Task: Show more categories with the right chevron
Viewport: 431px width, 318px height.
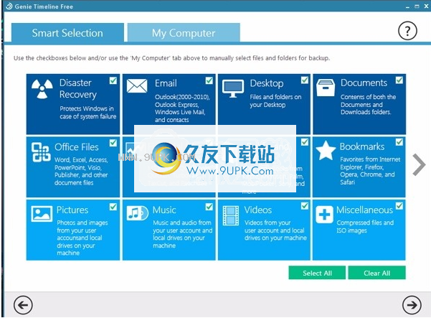Action: point(419,165)
